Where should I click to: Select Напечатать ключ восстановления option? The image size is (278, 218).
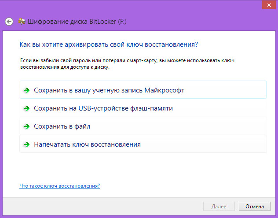pos(143,144)
